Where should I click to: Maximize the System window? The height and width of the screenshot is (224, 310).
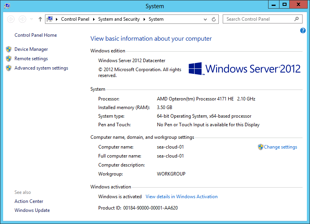point(284,4)
